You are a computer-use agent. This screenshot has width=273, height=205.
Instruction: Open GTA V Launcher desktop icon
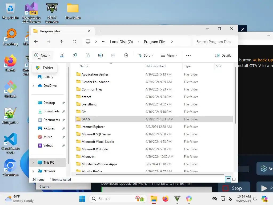(52, 13)
